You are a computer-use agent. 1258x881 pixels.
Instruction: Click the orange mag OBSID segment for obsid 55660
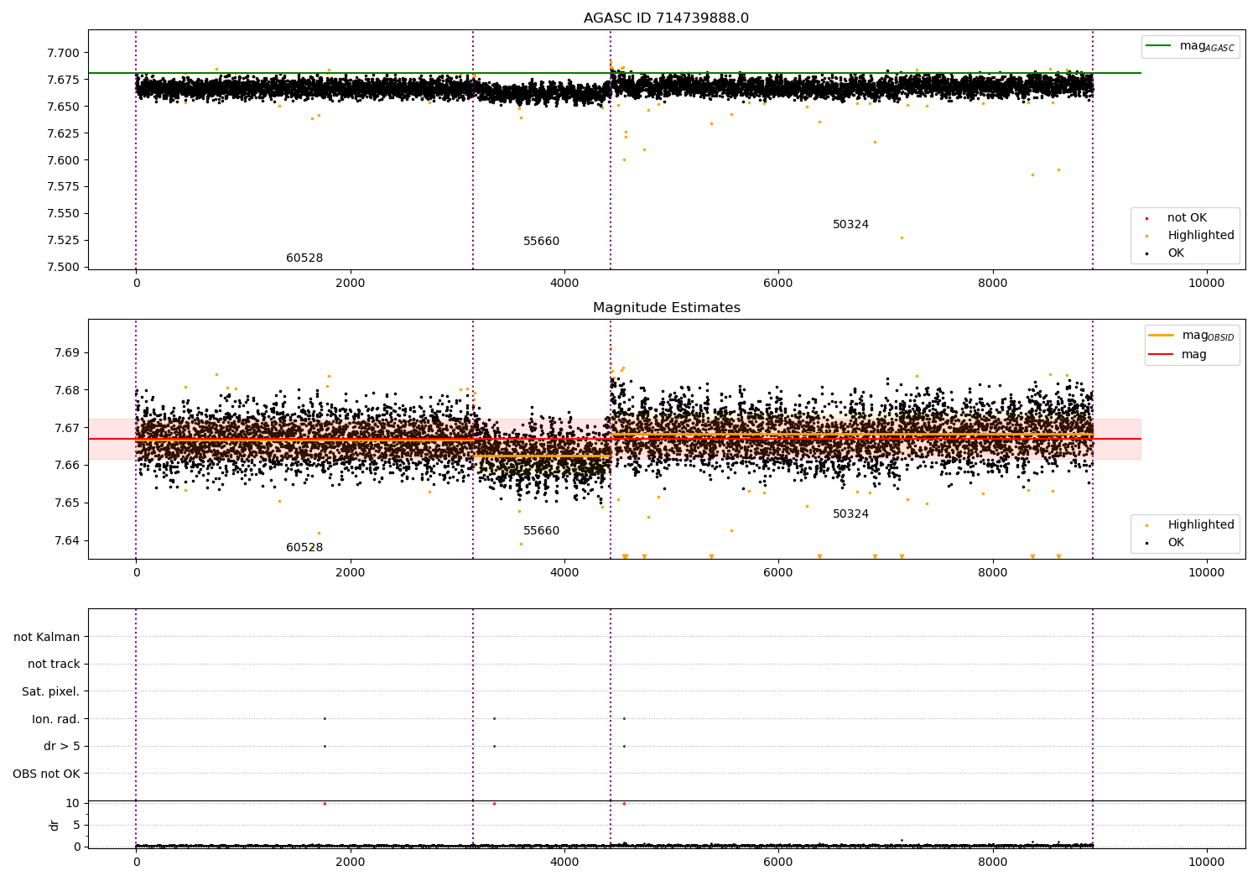[x=542, y=456]
